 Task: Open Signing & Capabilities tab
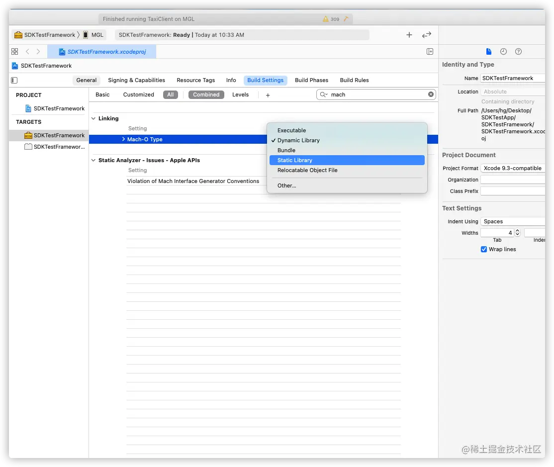(x=136, y=80)
